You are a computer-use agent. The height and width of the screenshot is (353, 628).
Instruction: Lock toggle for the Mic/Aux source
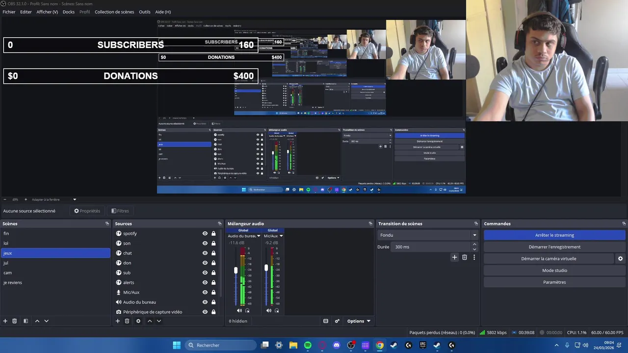point(213,292)
